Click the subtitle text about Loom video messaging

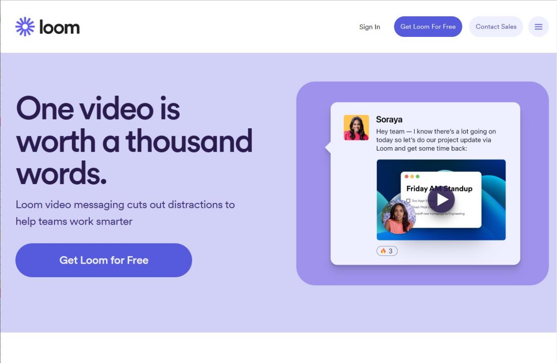125,213
